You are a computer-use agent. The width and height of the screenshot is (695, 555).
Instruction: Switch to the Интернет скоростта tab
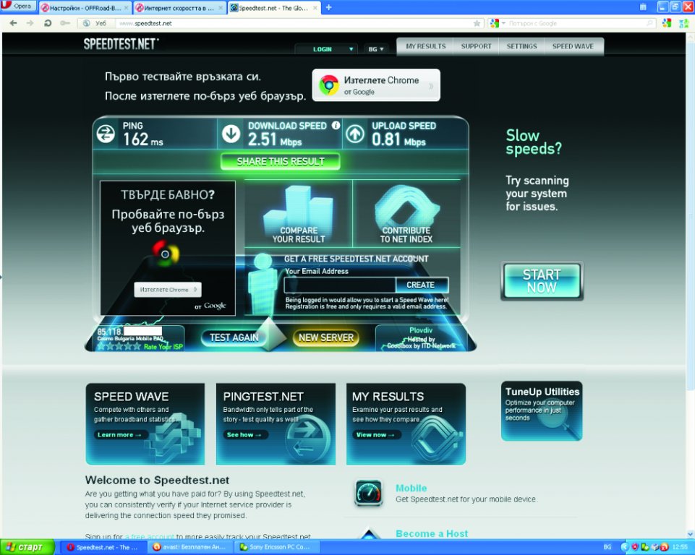pos(179,8)
